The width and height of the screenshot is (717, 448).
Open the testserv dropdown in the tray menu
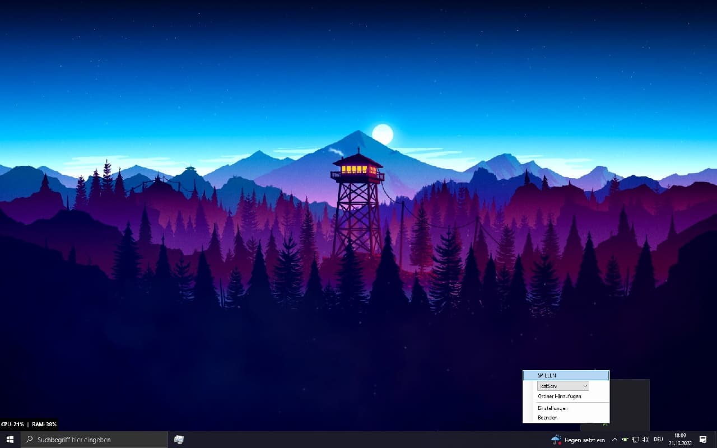coord(563,386)
